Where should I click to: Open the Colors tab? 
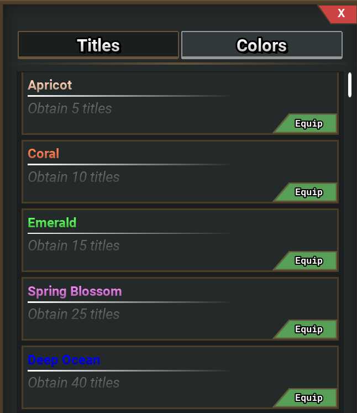click(x=261, y=45)
